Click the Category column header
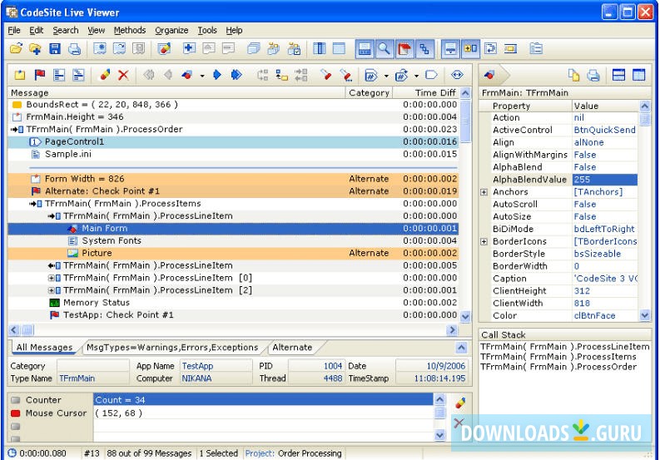 [x=369, y=92]
